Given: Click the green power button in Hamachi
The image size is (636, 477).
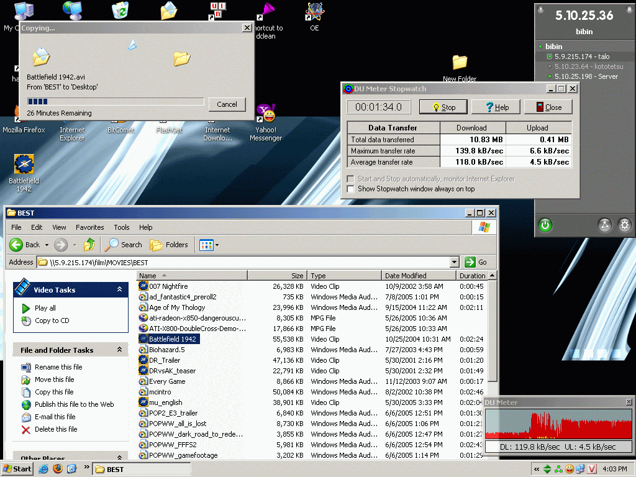Looking at the screenshot, I should click(545, 225).
